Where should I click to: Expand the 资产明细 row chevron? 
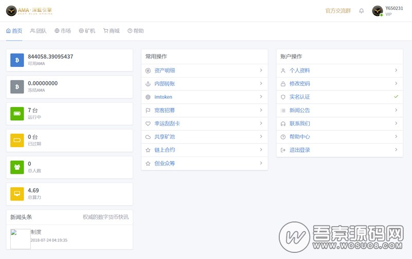point(261,70)
